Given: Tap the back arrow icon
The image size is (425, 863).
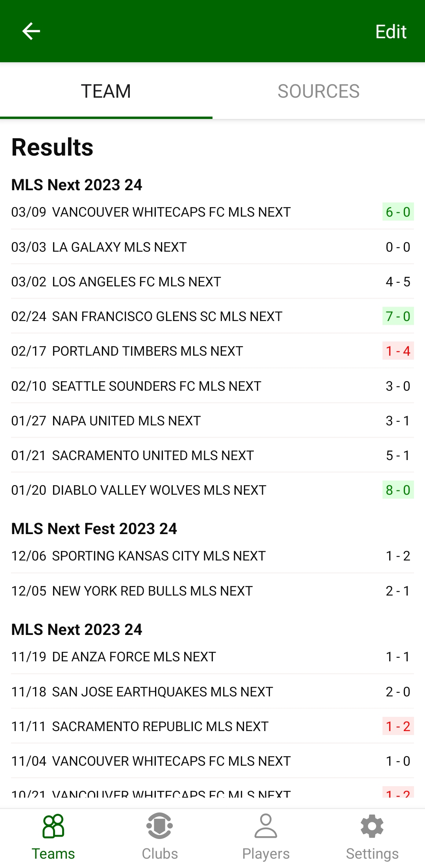Looking at the screenshot, I should [x=31, y=32].
